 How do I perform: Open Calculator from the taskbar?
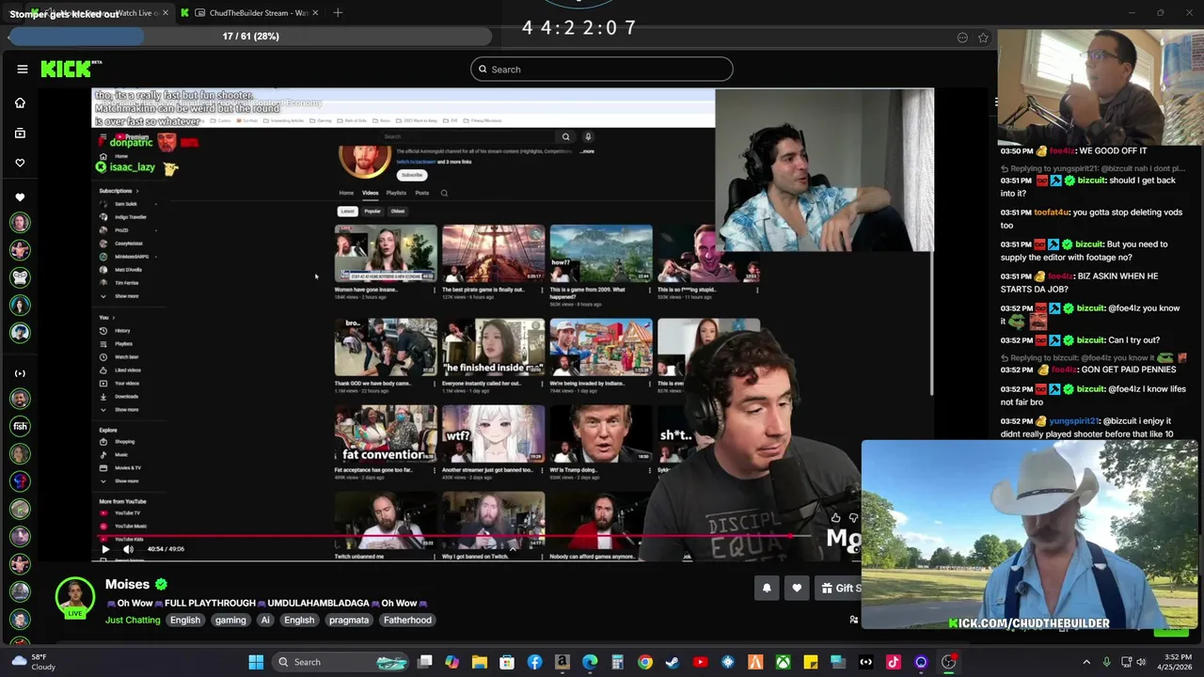618,662
